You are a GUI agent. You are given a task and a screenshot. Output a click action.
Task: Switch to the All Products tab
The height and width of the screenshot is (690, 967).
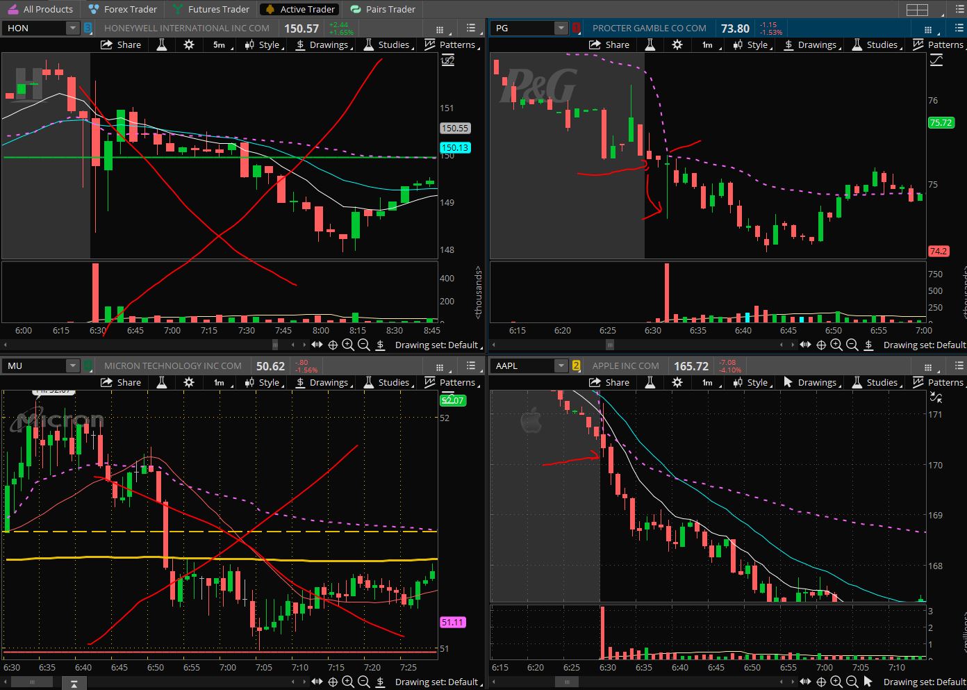pyautogui.click(x=41, y=9)
